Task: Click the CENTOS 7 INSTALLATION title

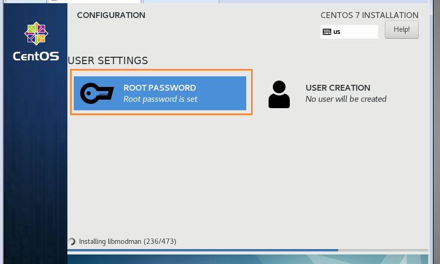Action: tap(369, 15)
